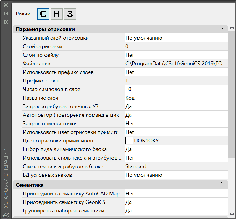Toggle Запрос отметки точки value
This screenshot has width=236, height=219.
click(176, 124)
